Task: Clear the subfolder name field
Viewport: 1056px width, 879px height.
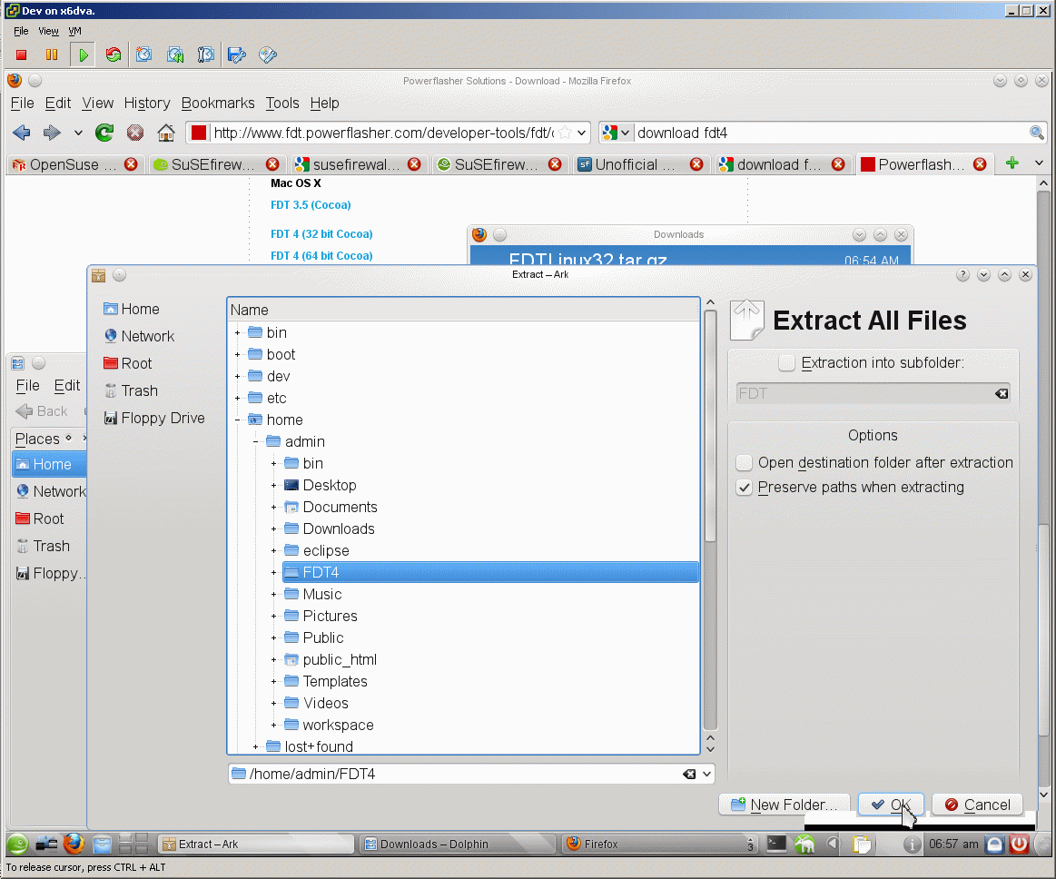Action: tap(1002, 393)
